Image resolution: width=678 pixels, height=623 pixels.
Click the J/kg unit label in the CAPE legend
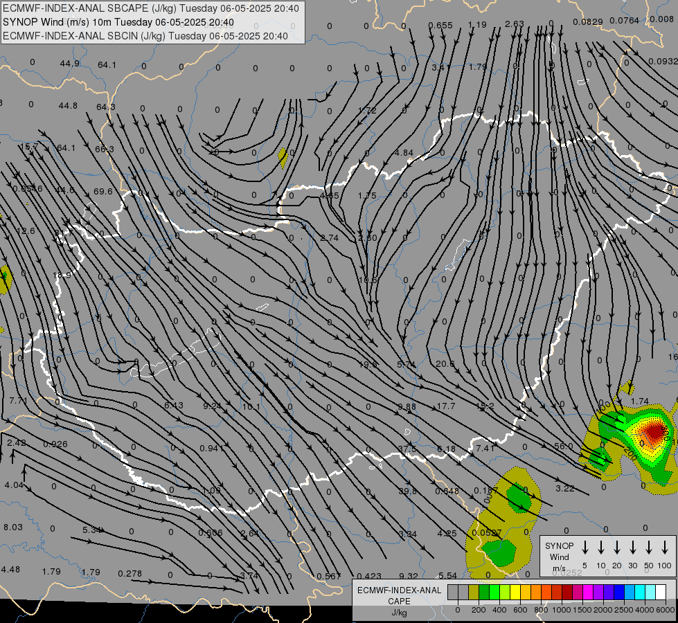[x=399, y=613]
